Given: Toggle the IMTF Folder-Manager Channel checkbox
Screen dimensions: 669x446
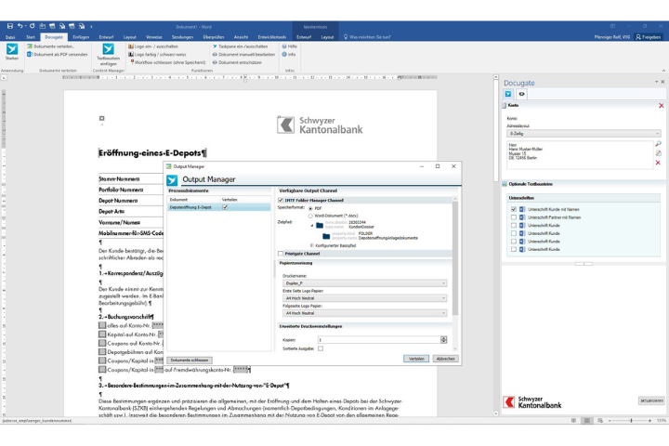Looking at the screenshot, I should click(281, 200).
